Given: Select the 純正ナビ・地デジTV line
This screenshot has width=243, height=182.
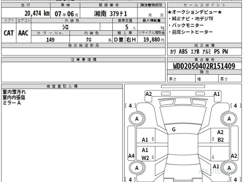Looking at the screenshot, I should pos(191,19).
